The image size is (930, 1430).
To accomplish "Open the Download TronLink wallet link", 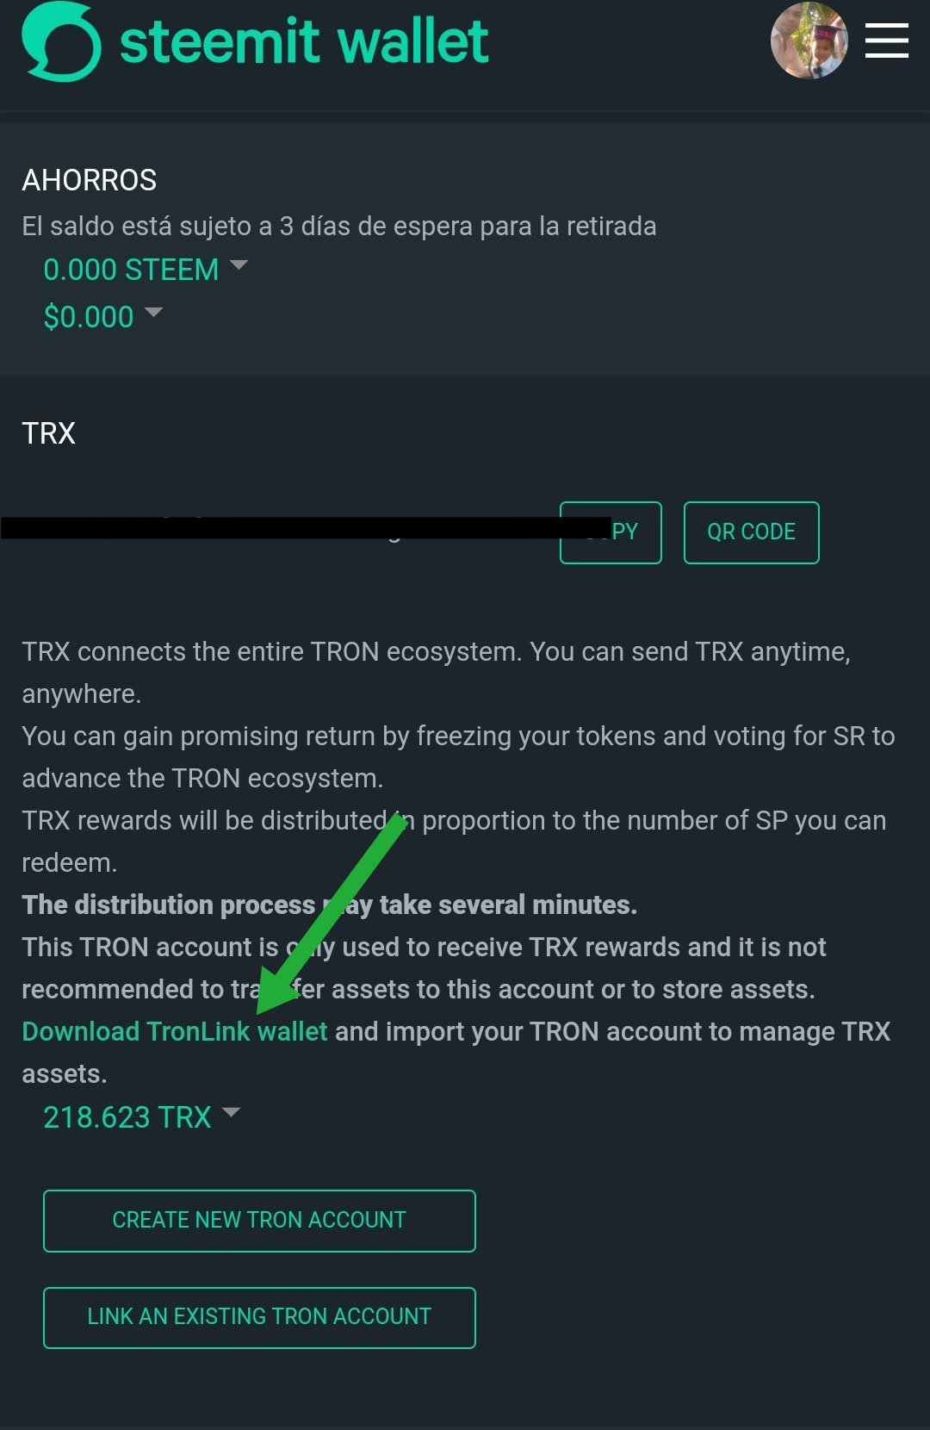I will pos(172,1031).
